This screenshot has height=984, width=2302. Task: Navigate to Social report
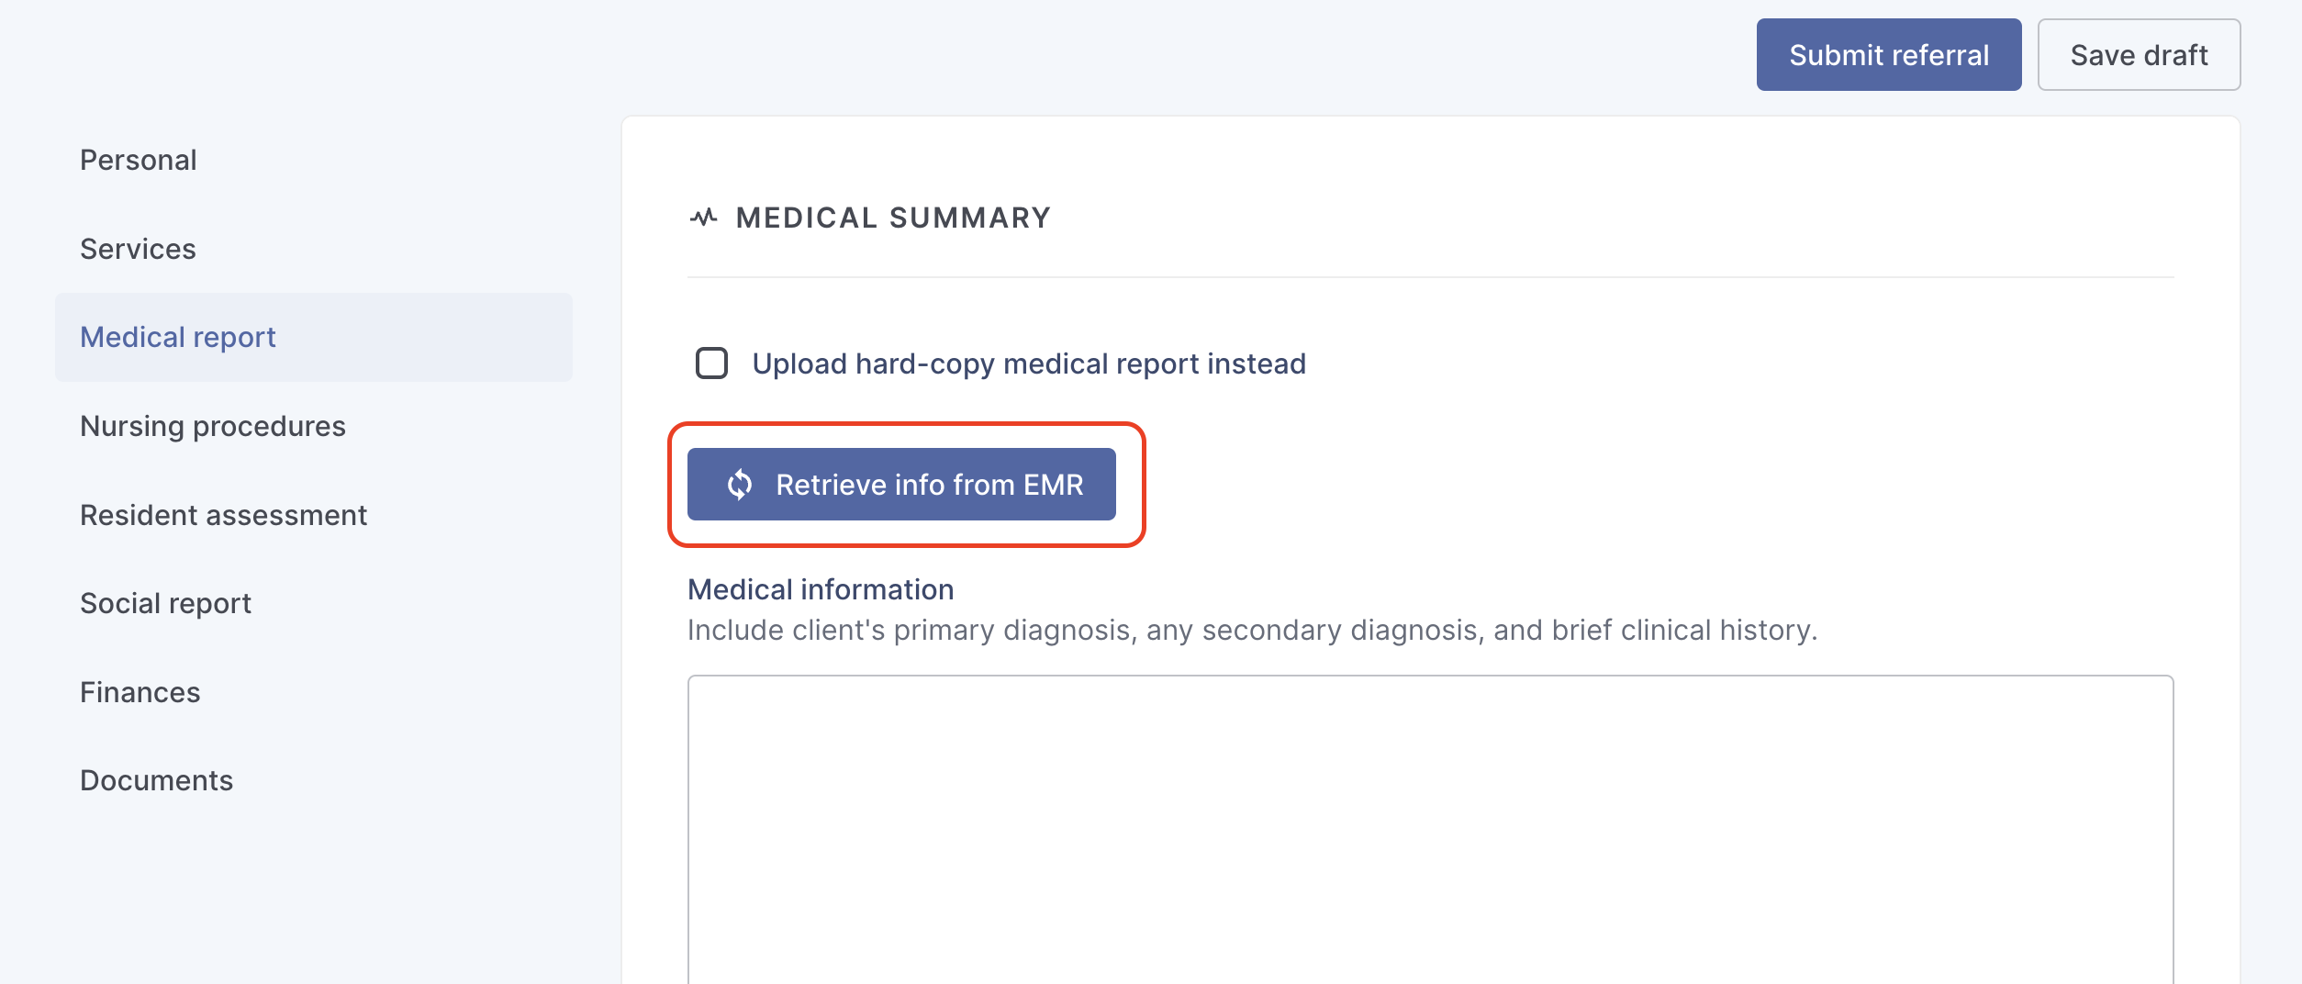click(x=165, y=603)
